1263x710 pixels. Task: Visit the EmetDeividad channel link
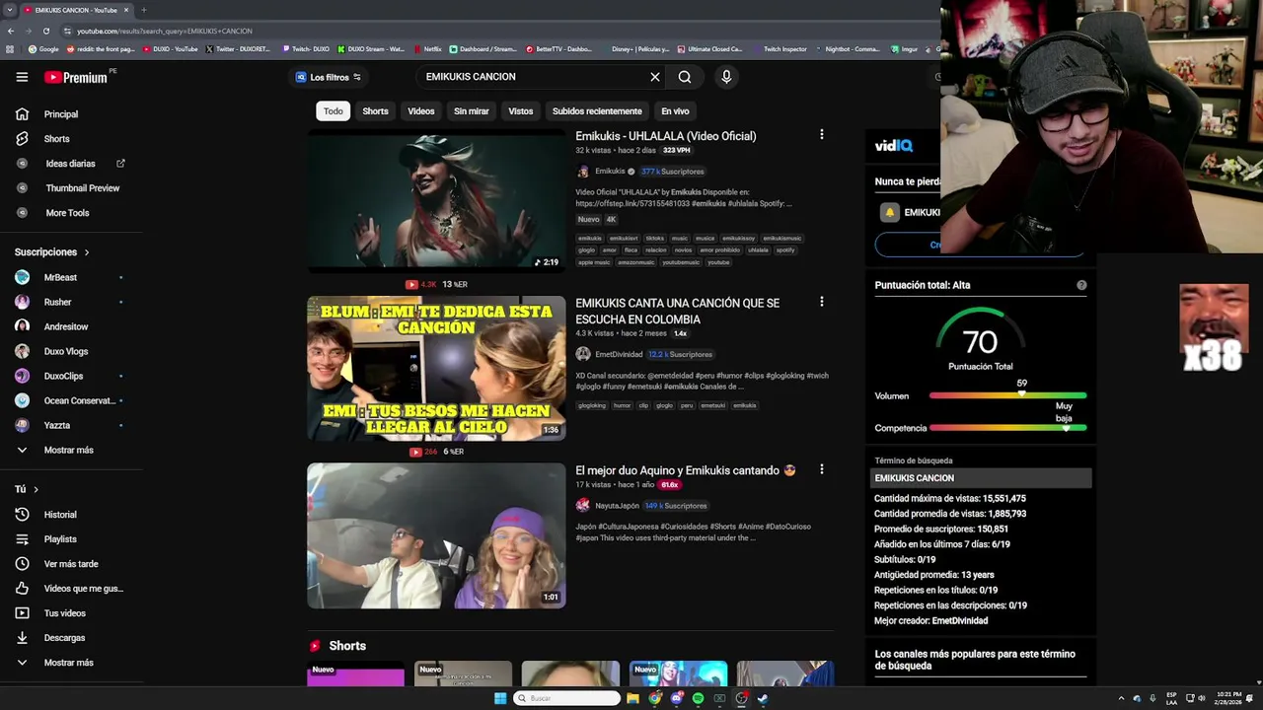pyautogui.click(x=619, y=354)
